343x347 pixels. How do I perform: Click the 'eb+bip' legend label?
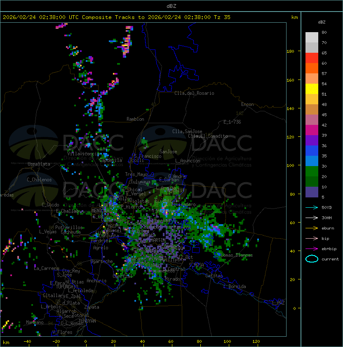(x=329, y=249)
